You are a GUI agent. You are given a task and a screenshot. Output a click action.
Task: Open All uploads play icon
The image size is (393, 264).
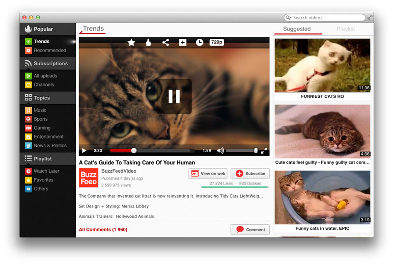point(28,76)
